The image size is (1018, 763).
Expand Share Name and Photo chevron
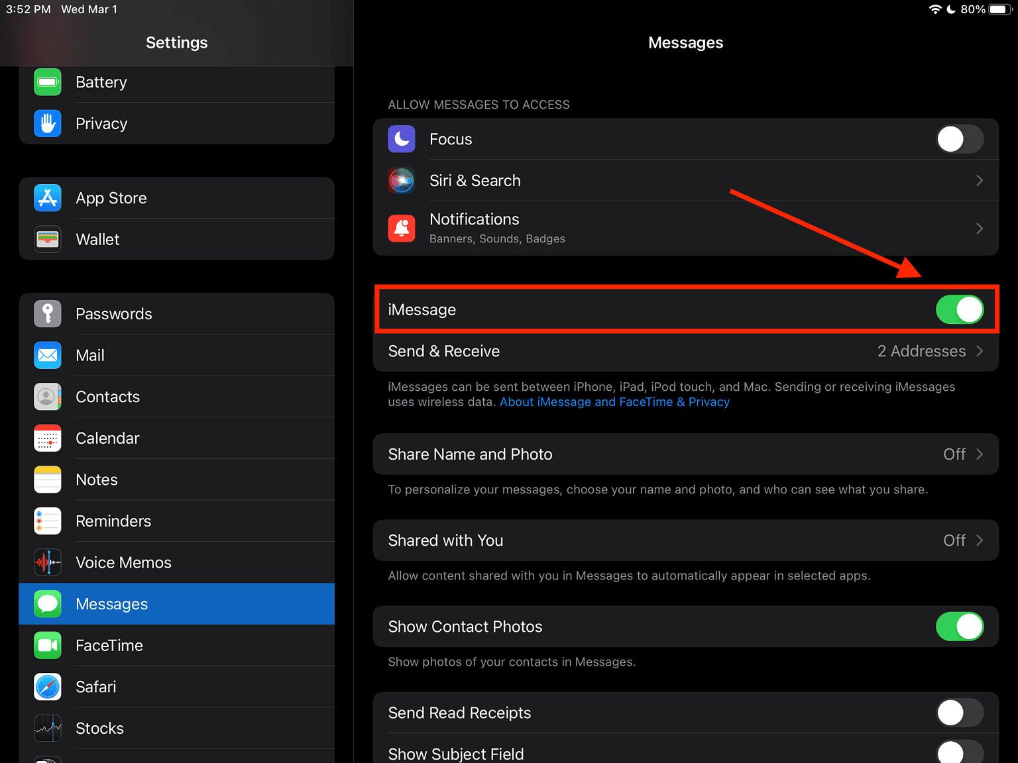[x=979, y=454]
